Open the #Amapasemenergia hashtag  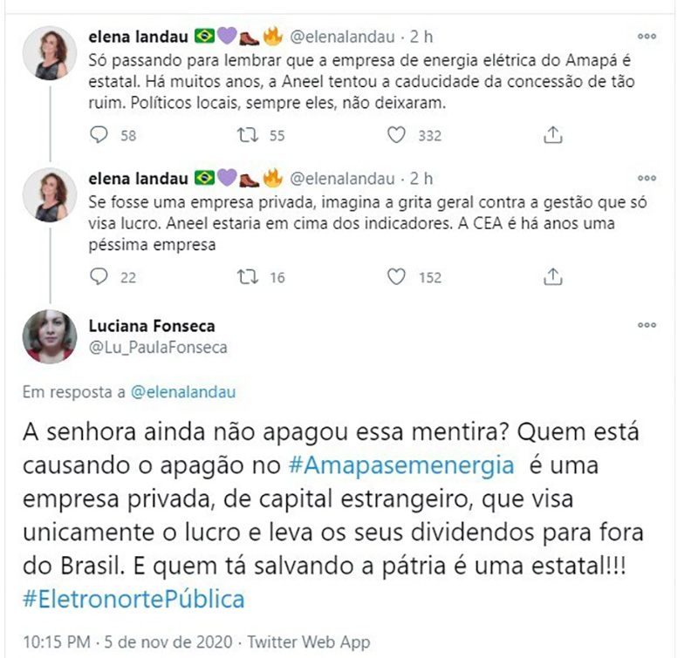[401, 465]
